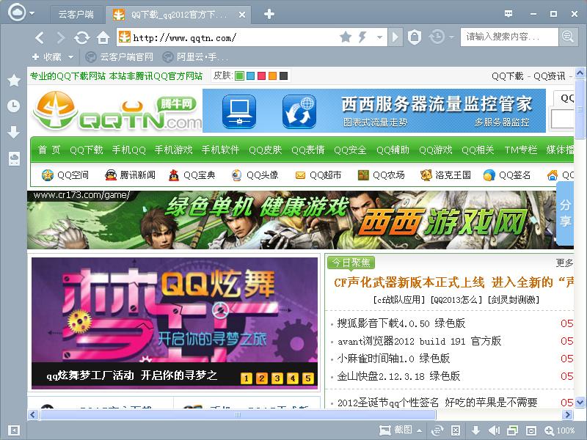Open the CF声化武器新版本 headline
Image resolution: width=587 pixels, height=440 pixels.
pos(453,282)
